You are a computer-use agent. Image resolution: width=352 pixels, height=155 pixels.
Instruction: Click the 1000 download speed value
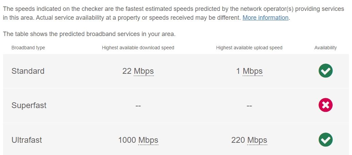coord(127,140)
